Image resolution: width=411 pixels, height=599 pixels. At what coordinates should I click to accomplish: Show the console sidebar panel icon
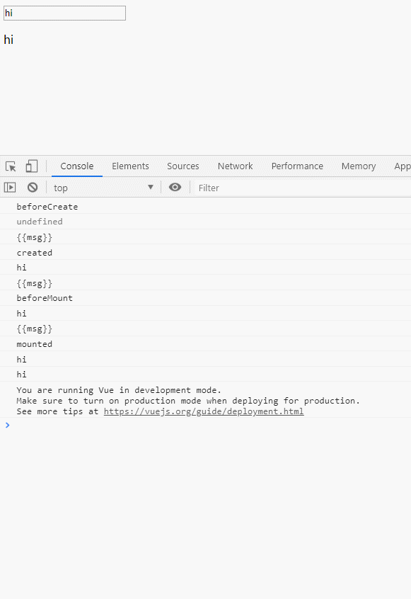(10, 188)
